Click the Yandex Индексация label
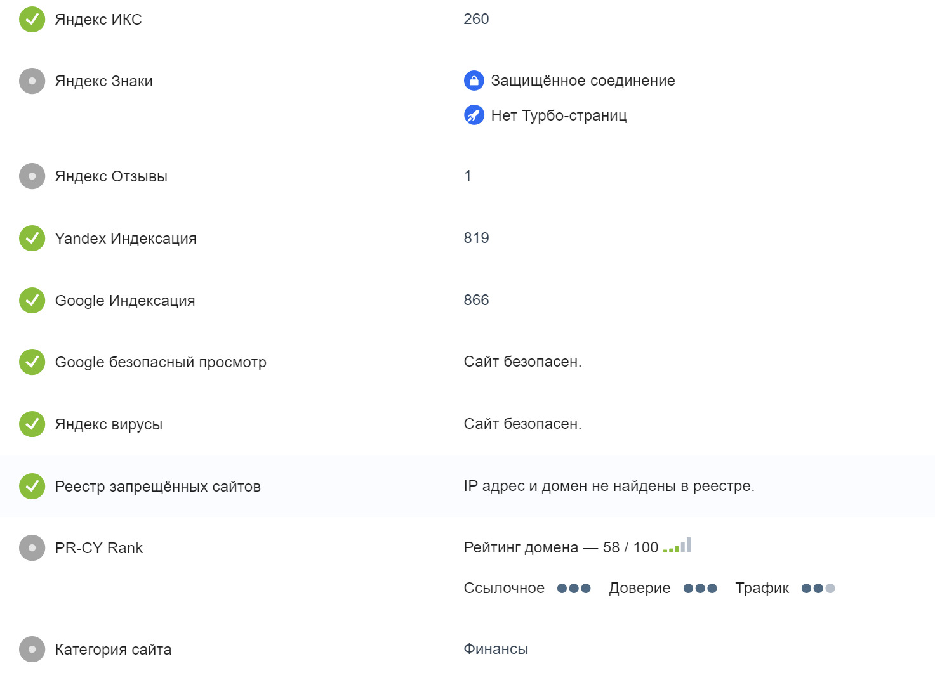 point(126,239)
